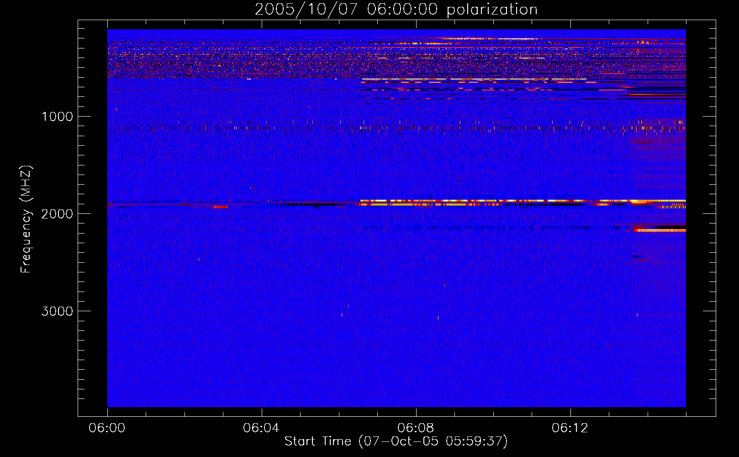Viewport: 739px width, 457px height.
Task: Click the "06:08" time tick label
Action: tap(416, 428)
